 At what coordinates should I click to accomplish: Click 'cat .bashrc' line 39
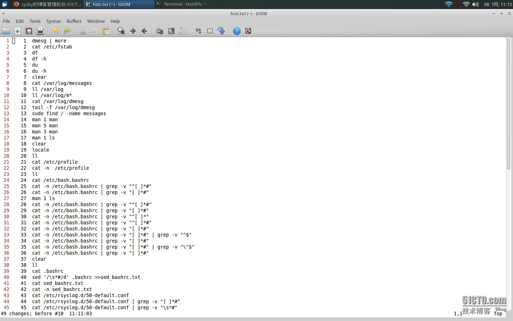[48, 271]
